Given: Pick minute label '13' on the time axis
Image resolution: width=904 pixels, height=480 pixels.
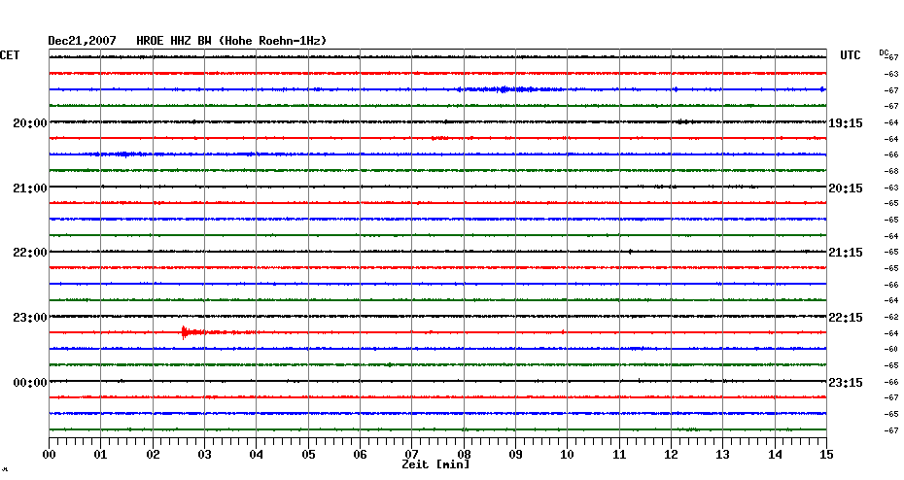Looking at the screenshot, I should tap(723, 455).
